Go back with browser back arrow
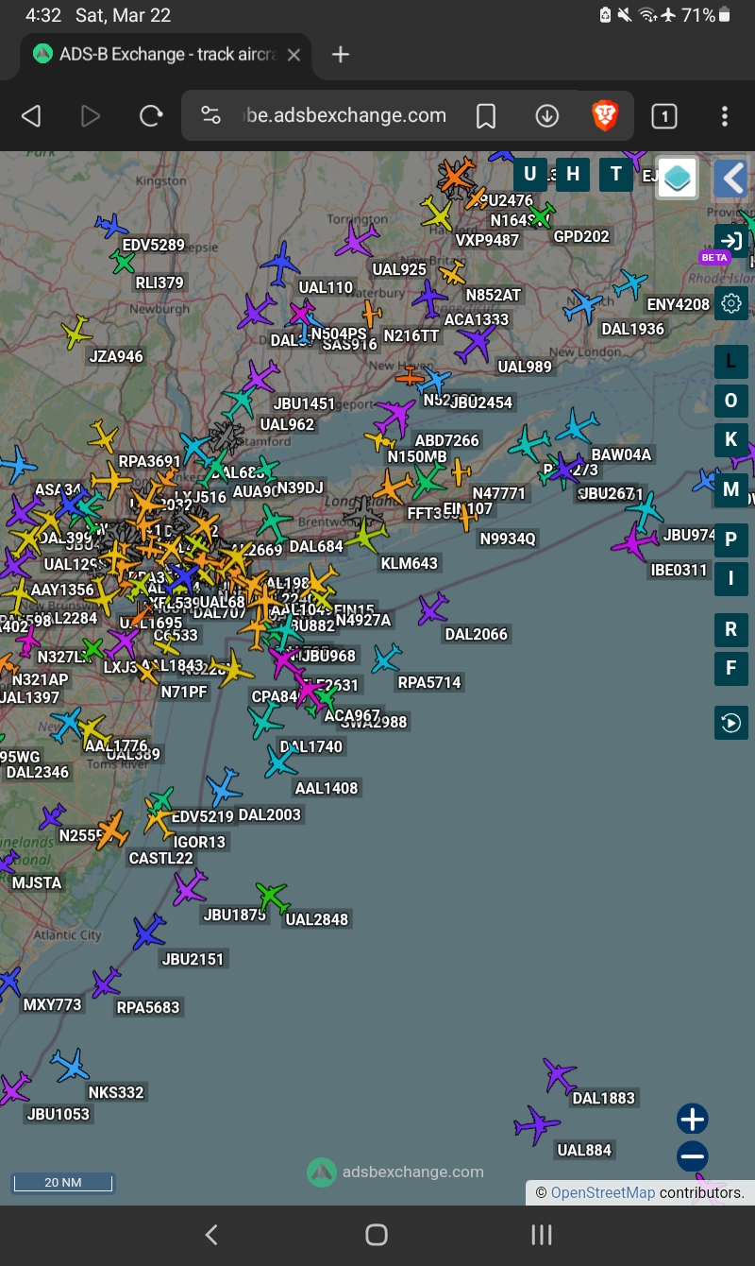755x1266 pixels. [31, 115]
